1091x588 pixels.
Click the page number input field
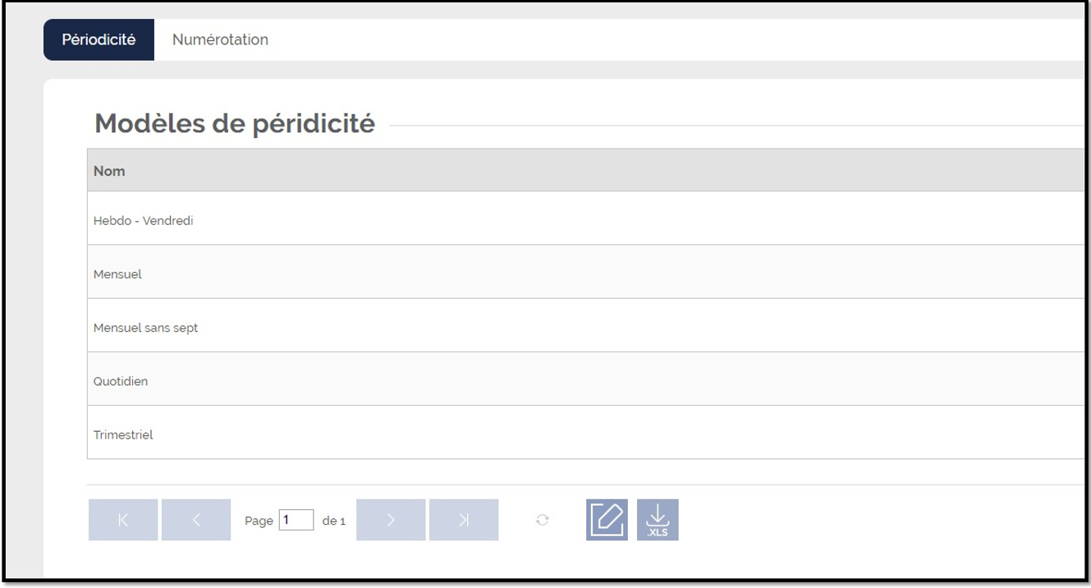pyautogui.click(x=296, y=520)
